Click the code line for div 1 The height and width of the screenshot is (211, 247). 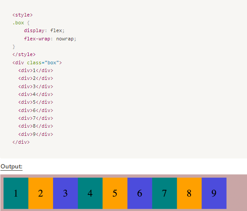[36, 70]
